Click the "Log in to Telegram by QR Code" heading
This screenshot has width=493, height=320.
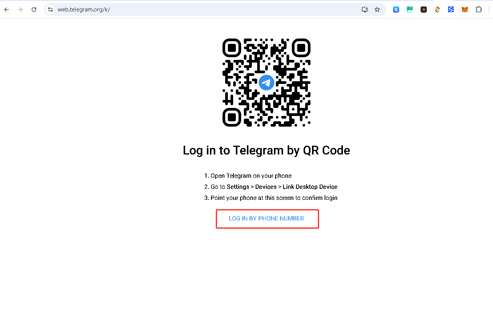tap(266, 150)
